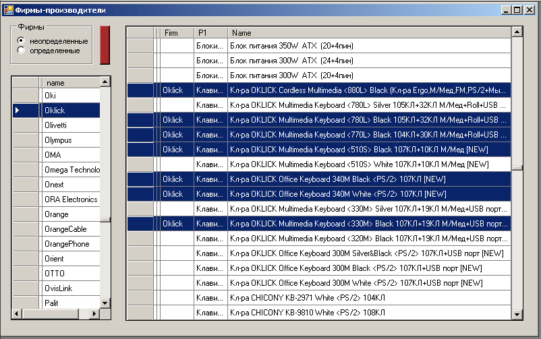541x339 pixels.
Task: Select OKLICK Office Keyboard 340M White row
Action: click(319, 194)
